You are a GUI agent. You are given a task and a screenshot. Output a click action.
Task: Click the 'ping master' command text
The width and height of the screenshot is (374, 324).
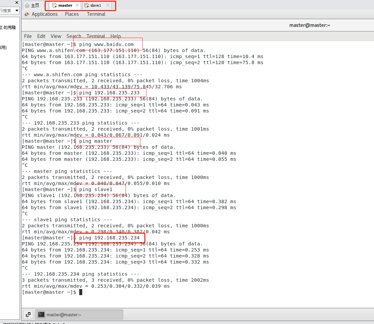click(x=96, y=141)
